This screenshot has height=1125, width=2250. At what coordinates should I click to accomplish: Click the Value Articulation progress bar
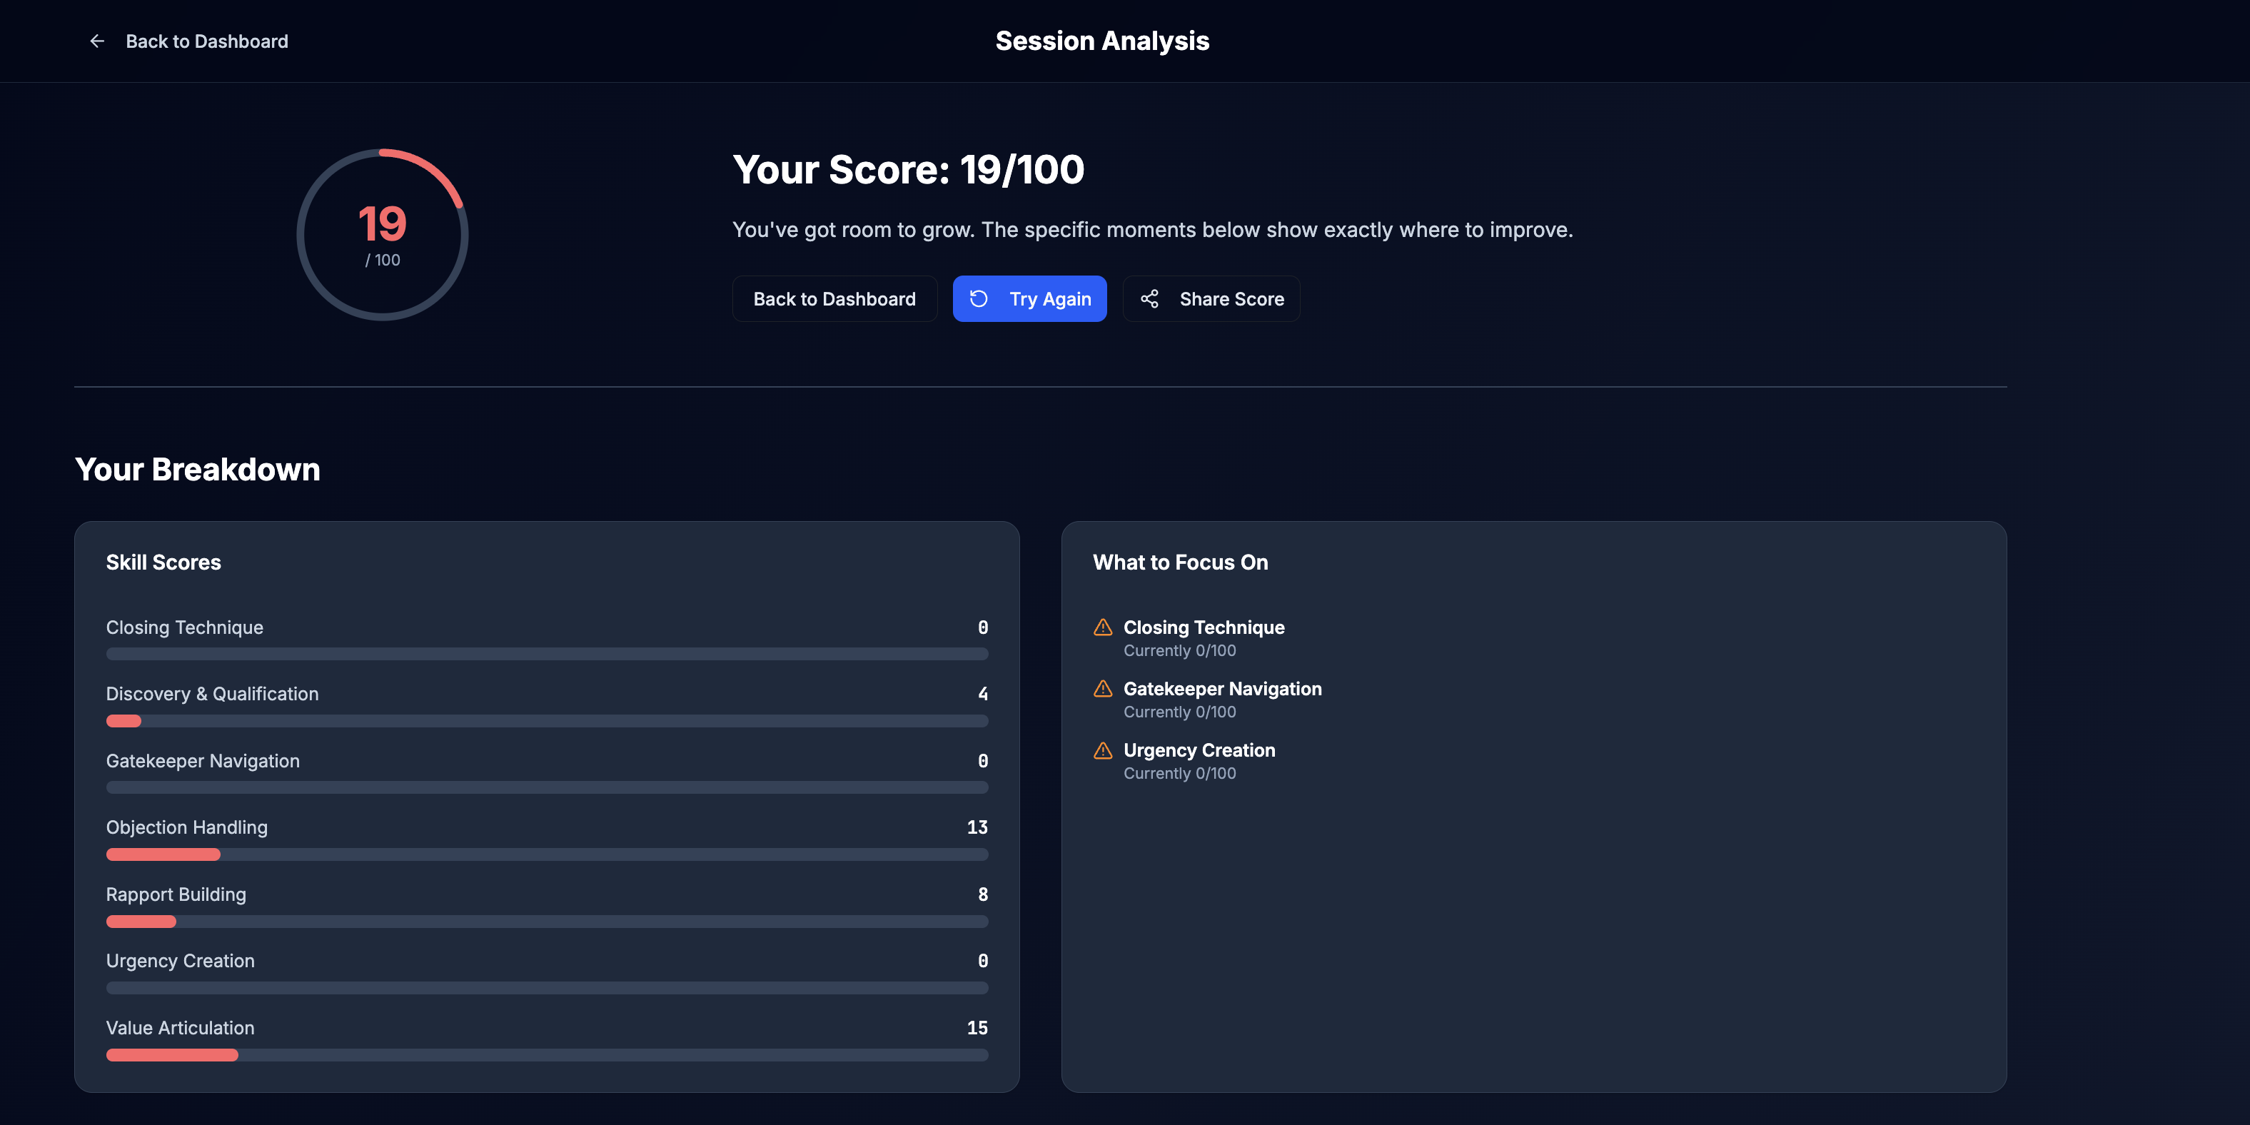coord(547,1055)
